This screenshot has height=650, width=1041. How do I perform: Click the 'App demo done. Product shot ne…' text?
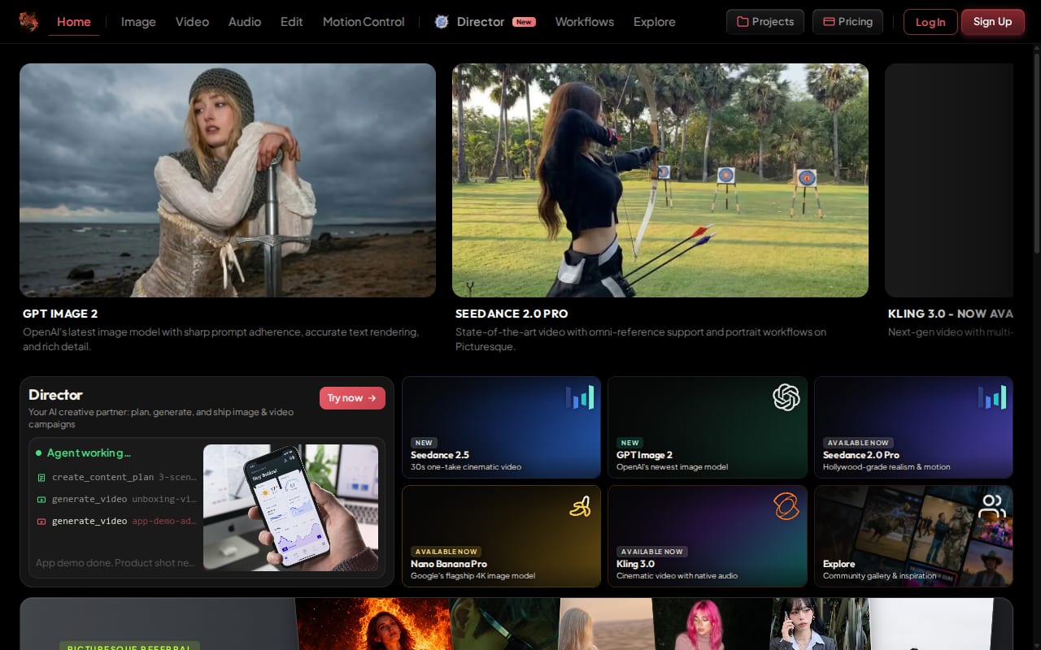pyautogui.click(x=115, y=562)
